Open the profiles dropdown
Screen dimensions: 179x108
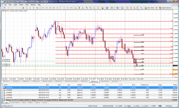click(123, 8)
